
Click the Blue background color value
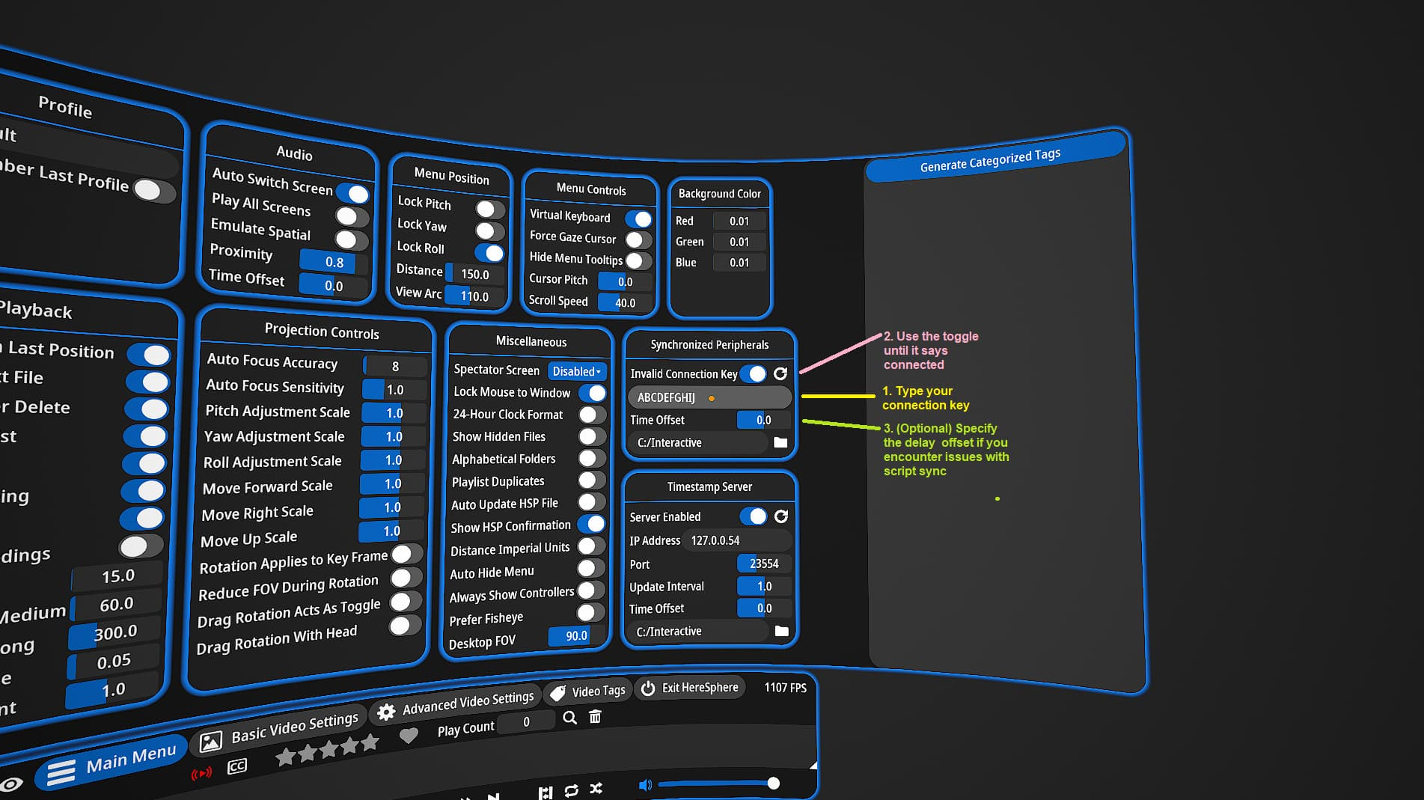(x=739, y=263)
